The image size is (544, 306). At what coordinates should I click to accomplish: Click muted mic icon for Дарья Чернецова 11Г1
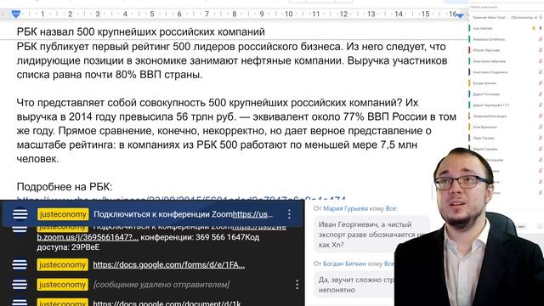tap(541, 105)
